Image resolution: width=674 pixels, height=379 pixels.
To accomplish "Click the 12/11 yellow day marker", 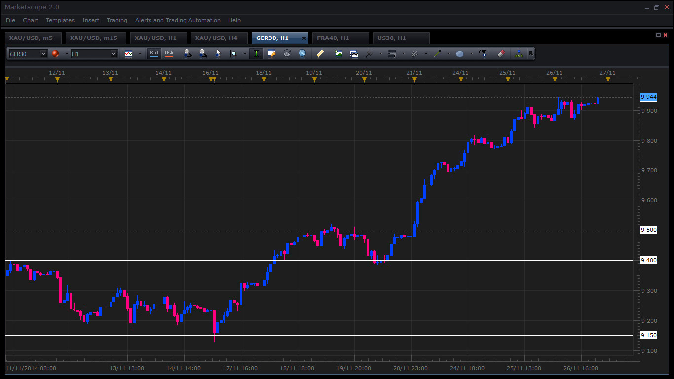I will click(57, 80).
